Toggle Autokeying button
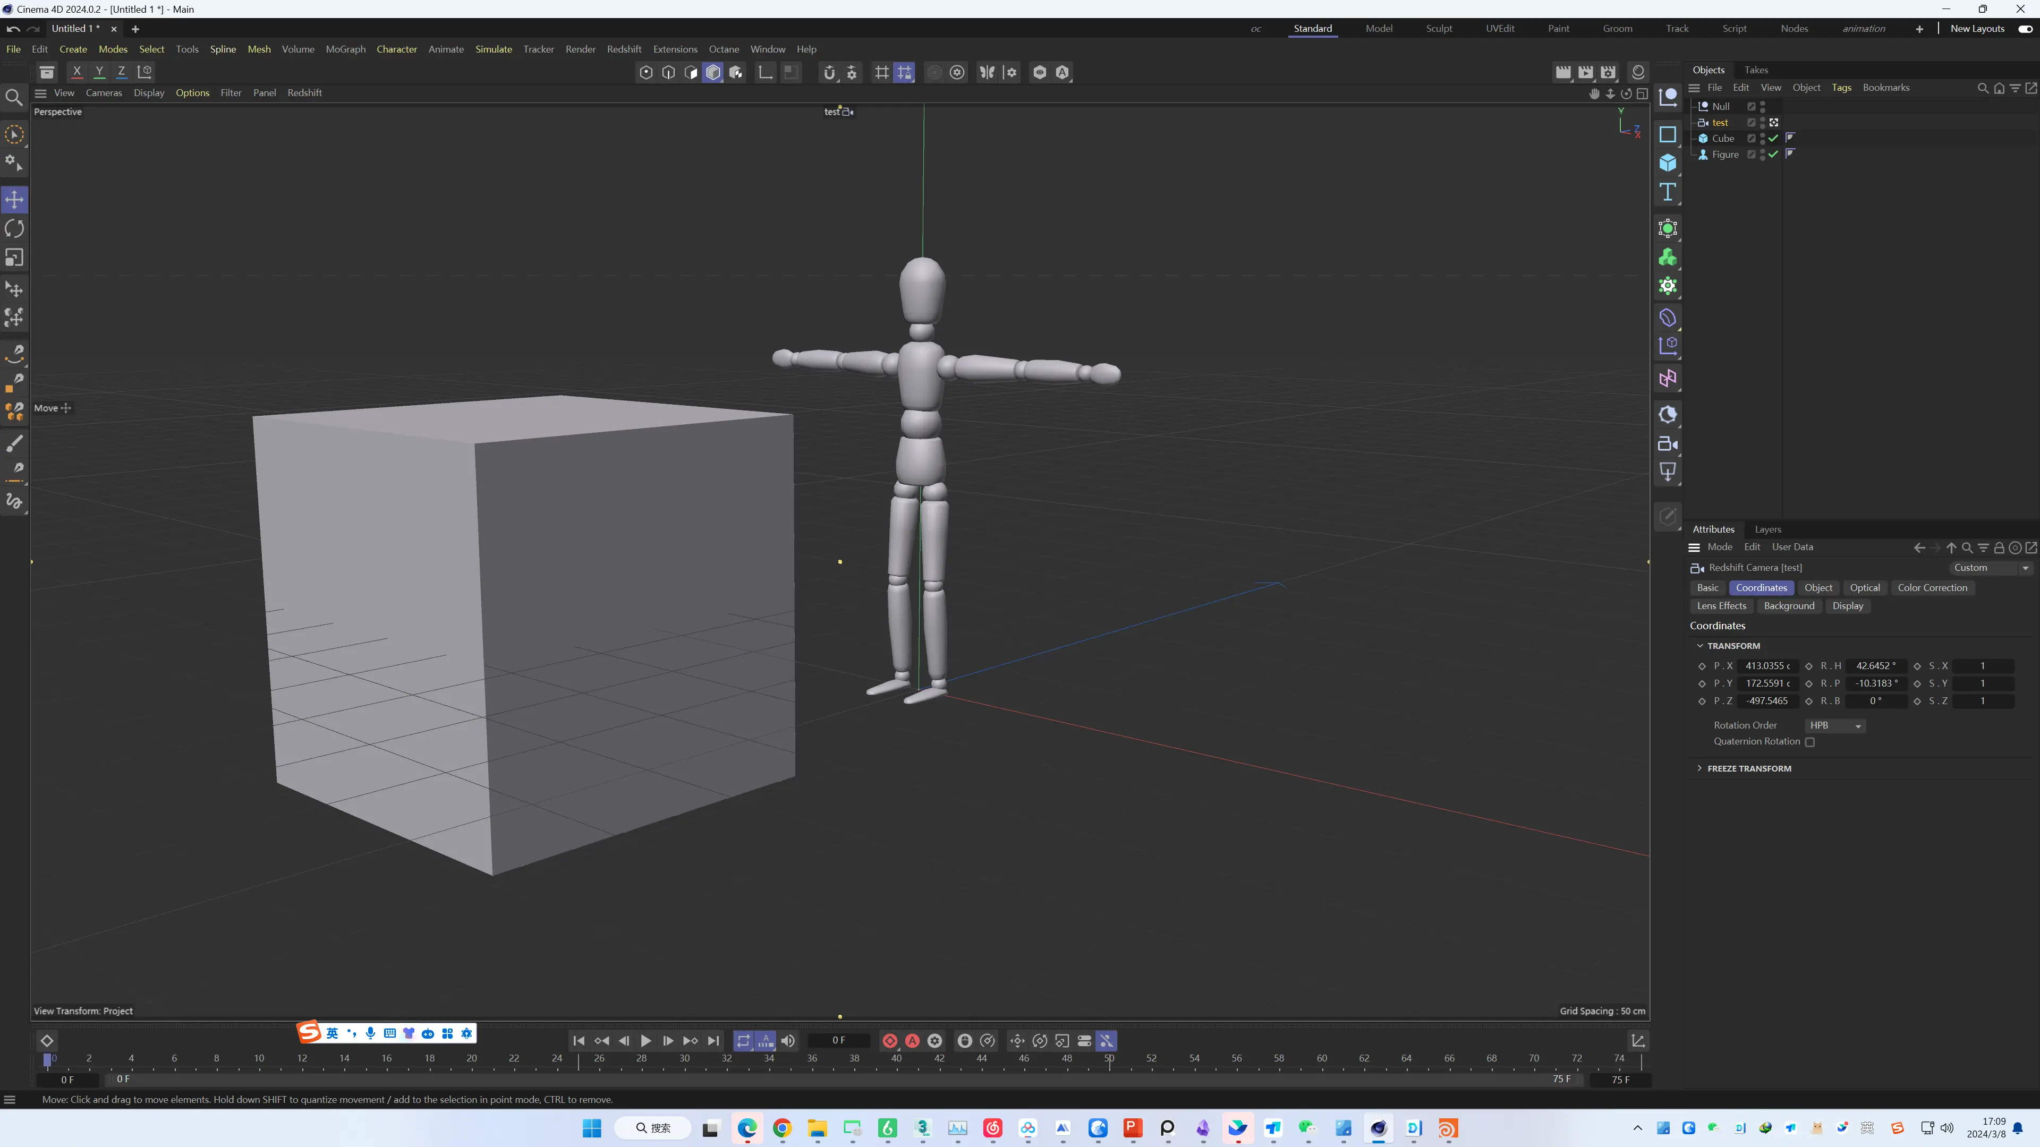The image size is (2040, 1147). 912,1041
